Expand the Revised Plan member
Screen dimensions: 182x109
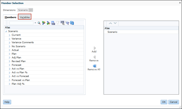pos(9,61)
